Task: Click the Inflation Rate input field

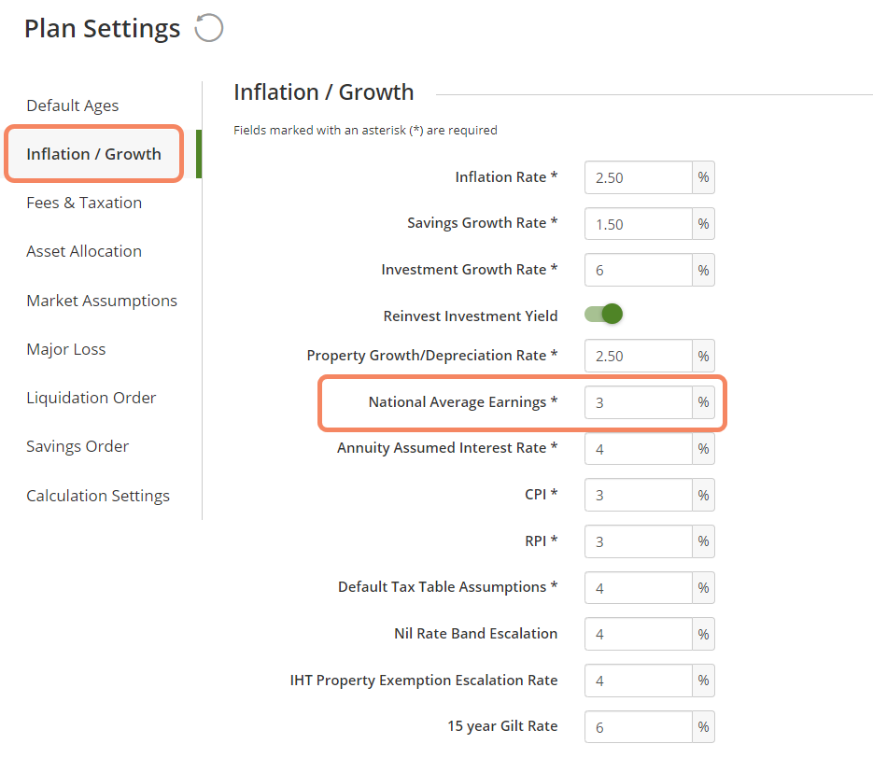Action: click(638, 177)
